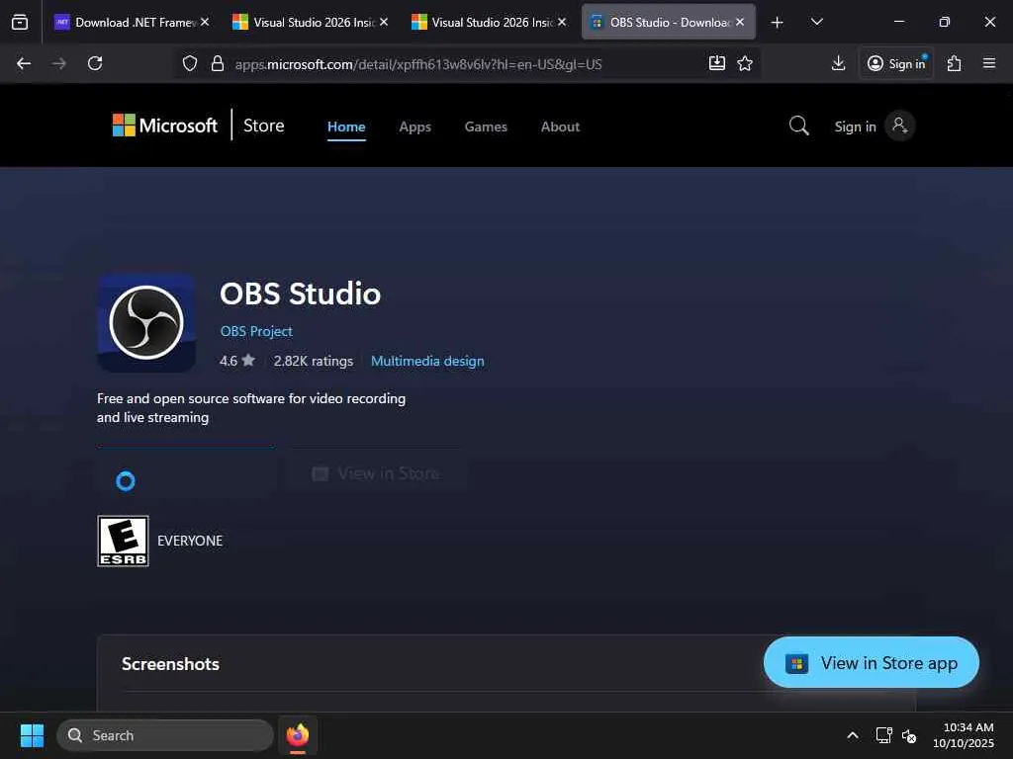Show hidden system tray icons
The image size is (1013, 759).
pos(853,735)
